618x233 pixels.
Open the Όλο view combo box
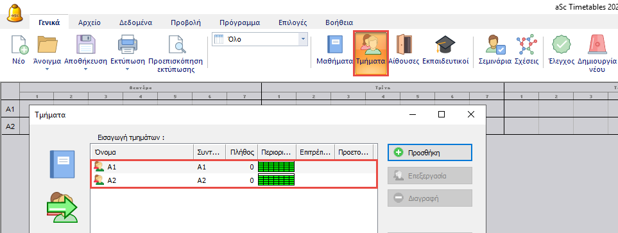click(260, 39)
